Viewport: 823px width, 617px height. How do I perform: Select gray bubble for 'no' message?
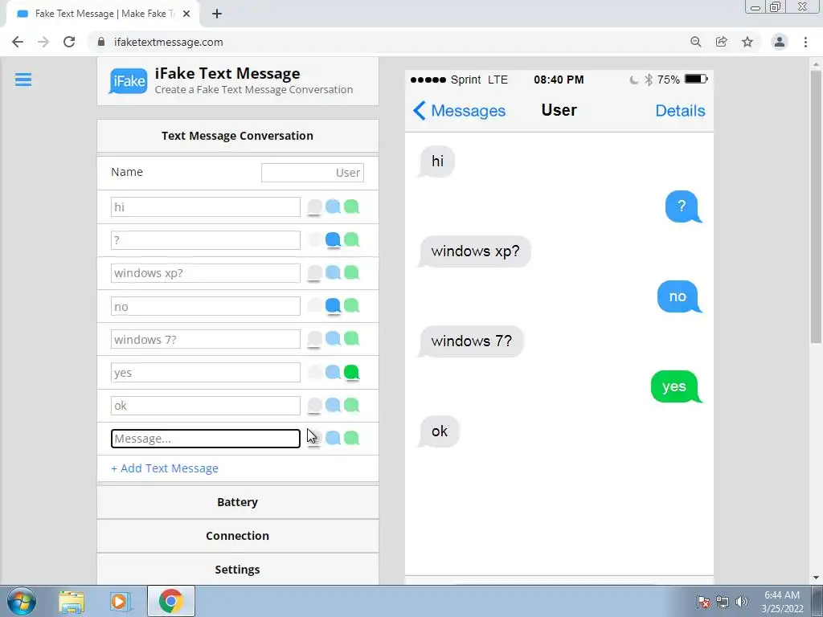pyautogui.click(x=314, y=306)
